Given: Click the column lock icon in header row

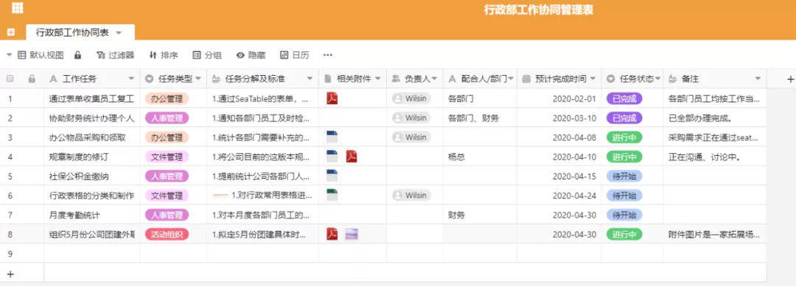Looking at the screenshot, I should click(32, 79).
